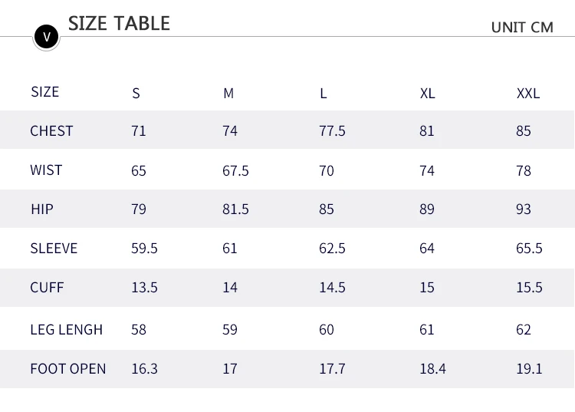Click the FOOT OPEN row label
The width and height of the screenshot is (575, 412).
click(67, 369)
